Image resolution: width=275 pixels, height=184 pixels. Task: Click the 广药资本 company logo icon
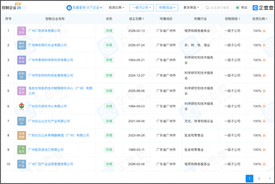pos(22,31)
